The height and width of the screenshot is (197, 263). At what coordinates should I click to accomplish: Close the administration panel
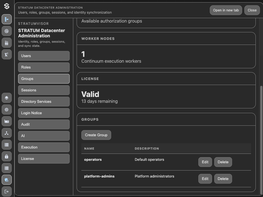click(252, 10)
